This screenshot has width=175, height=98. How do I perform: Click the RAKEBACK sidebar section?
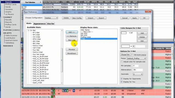(x=8, y=46)
